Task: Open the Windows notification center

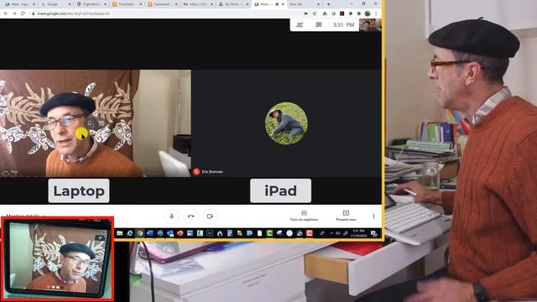Action: click(x=374, y=233)
